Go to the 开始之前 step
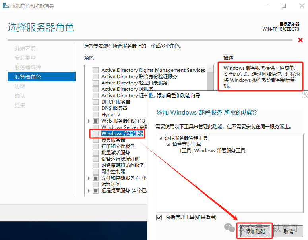This screenshot has height=240, width=308. coord(25,48)
